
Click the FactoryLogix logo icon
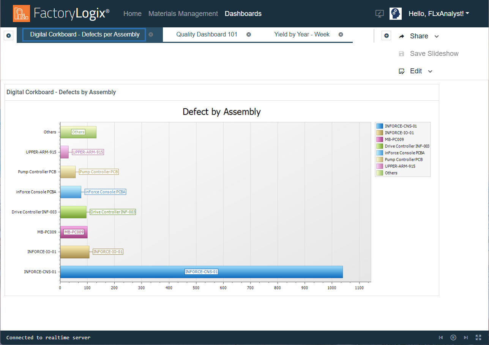[21, 13]
